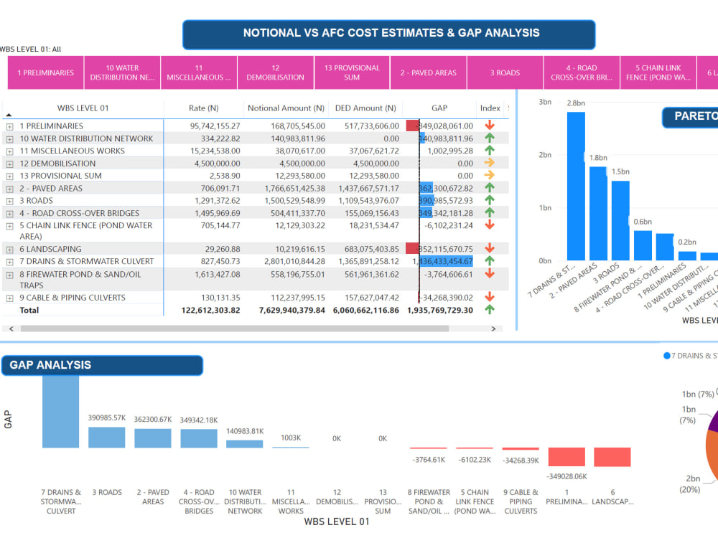
Task: Click the Total Notional Amount 7,629,940,379.84
Action: coord(292,310)
